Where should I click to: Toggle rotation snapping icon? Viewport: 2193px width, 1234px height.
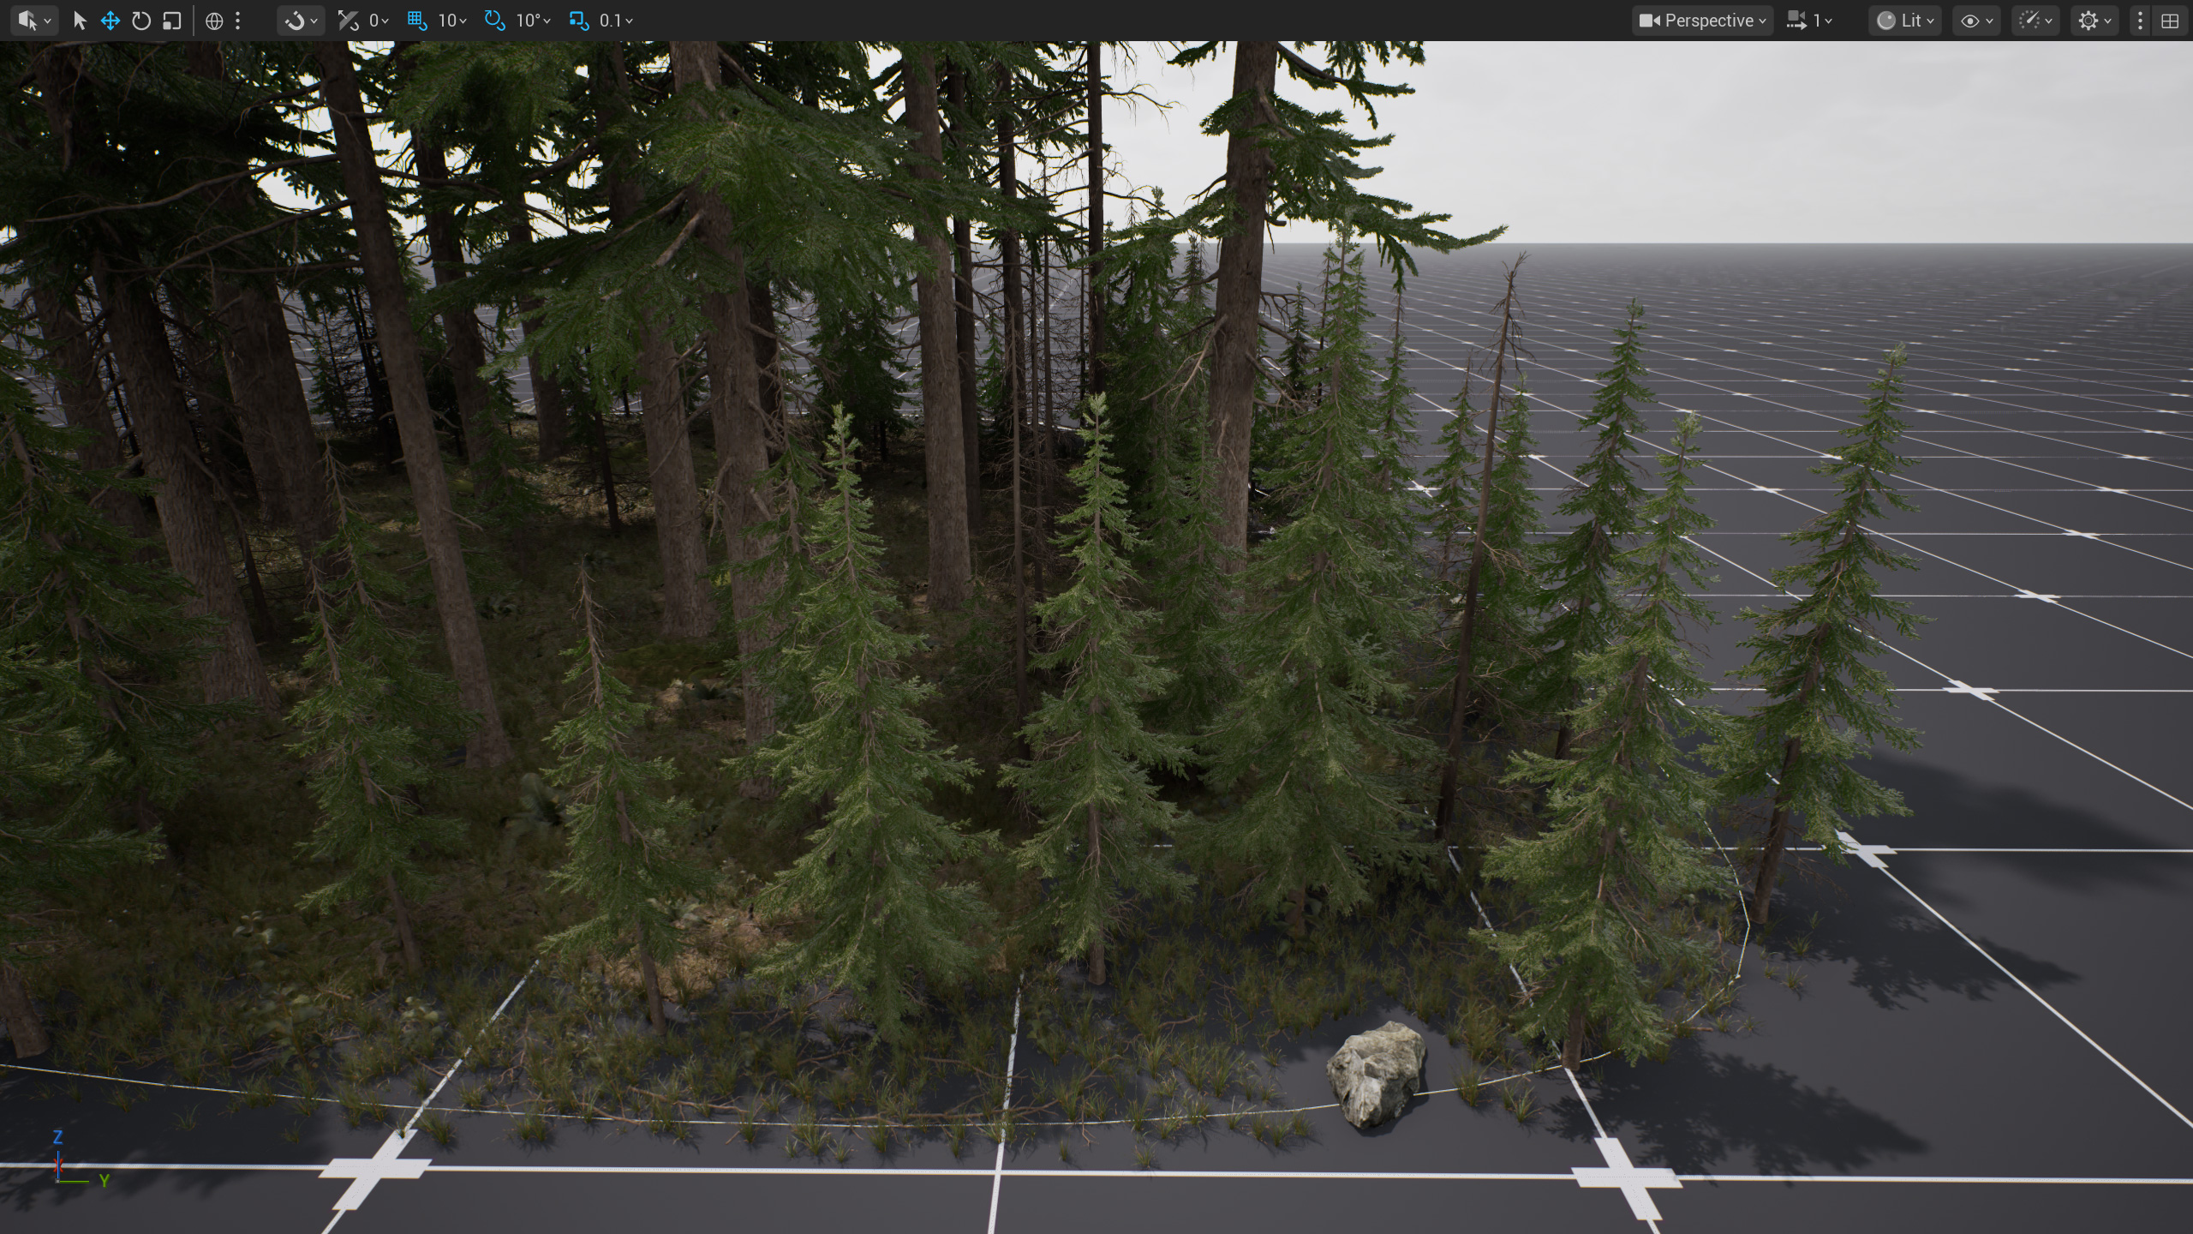[x=494, y=21]
